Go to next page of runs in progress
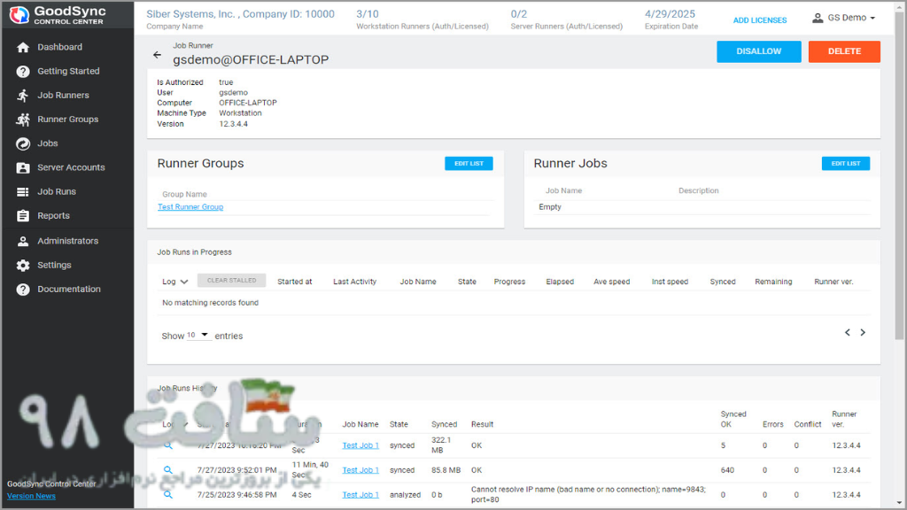 pyautogui.click(x=863, y=333)
